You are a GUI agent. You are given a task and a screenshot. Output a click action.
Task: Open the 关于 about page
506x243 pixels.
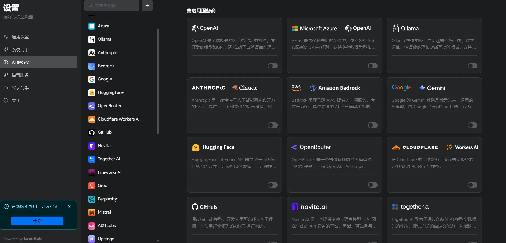[16, 100]
